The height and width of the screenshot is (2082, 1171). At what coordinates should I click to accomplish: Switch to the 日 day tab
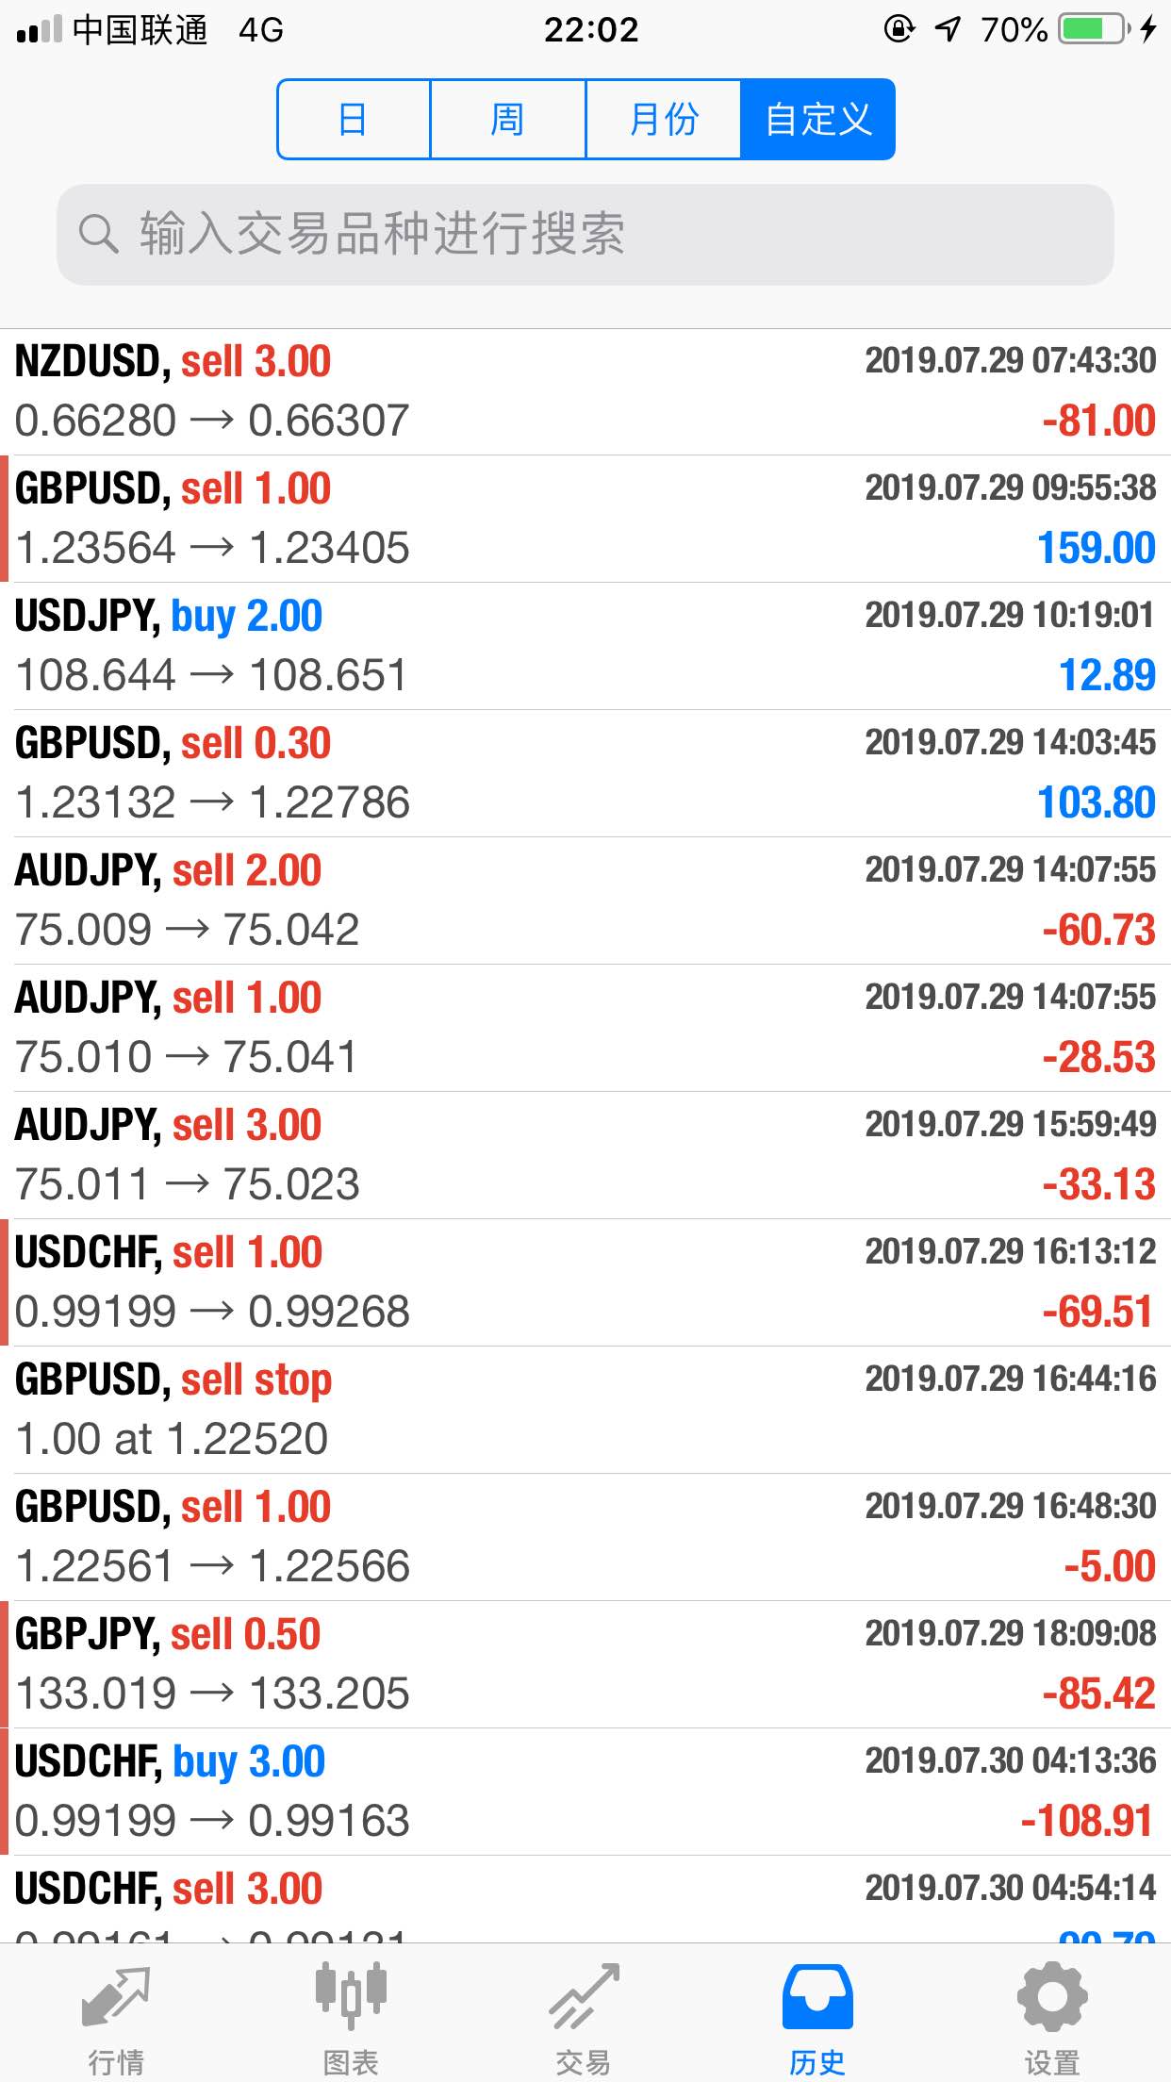point(354,120)
